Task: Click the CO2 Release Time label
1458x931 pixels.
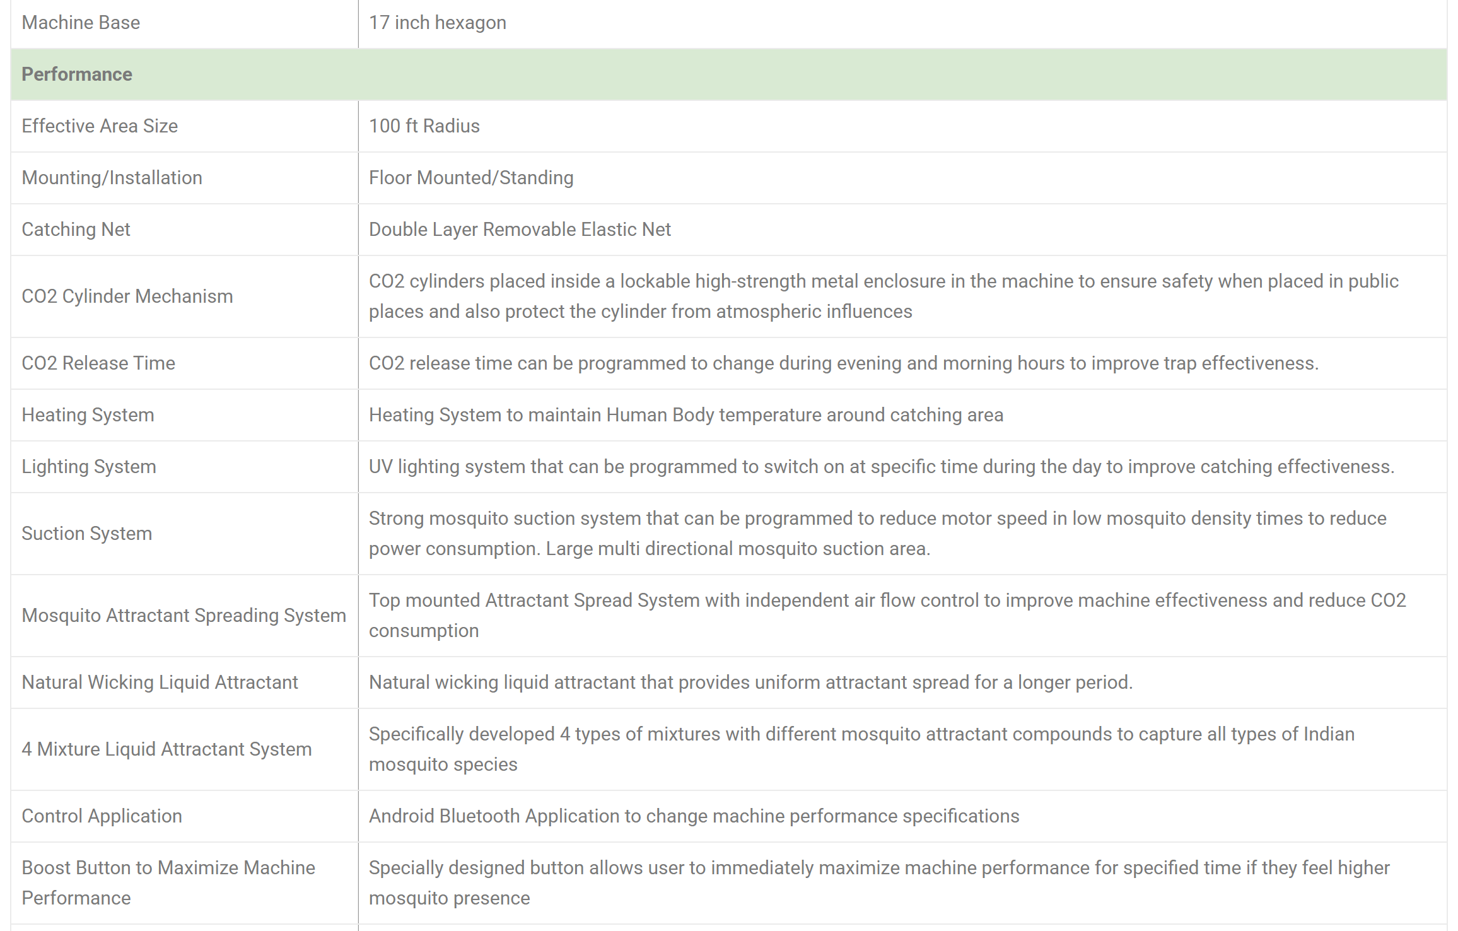Action: [98, 363]
